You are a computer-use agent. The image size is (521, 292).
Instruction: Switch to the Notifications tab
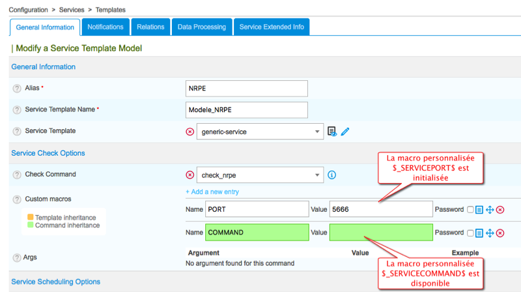click(106, 27)
